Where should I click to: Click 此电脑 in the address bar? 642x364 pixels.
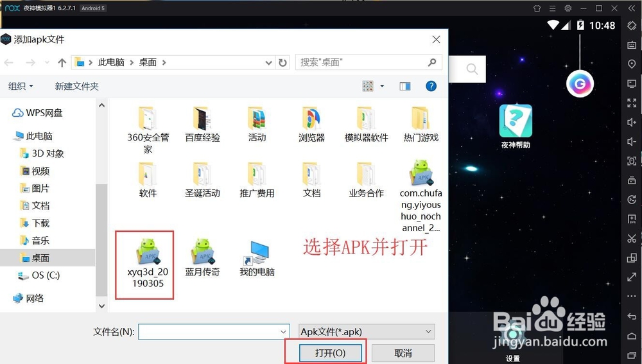[x=111, y=62]
